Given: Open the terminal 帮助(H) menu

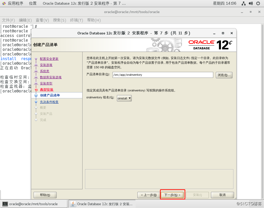Looking at the screenshot, I should tap(94, 20).
